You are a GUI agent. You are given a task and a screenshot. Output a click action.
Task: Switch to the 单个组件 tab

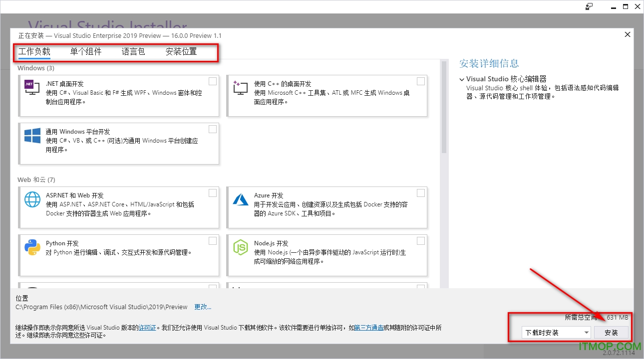pos(86,51)
